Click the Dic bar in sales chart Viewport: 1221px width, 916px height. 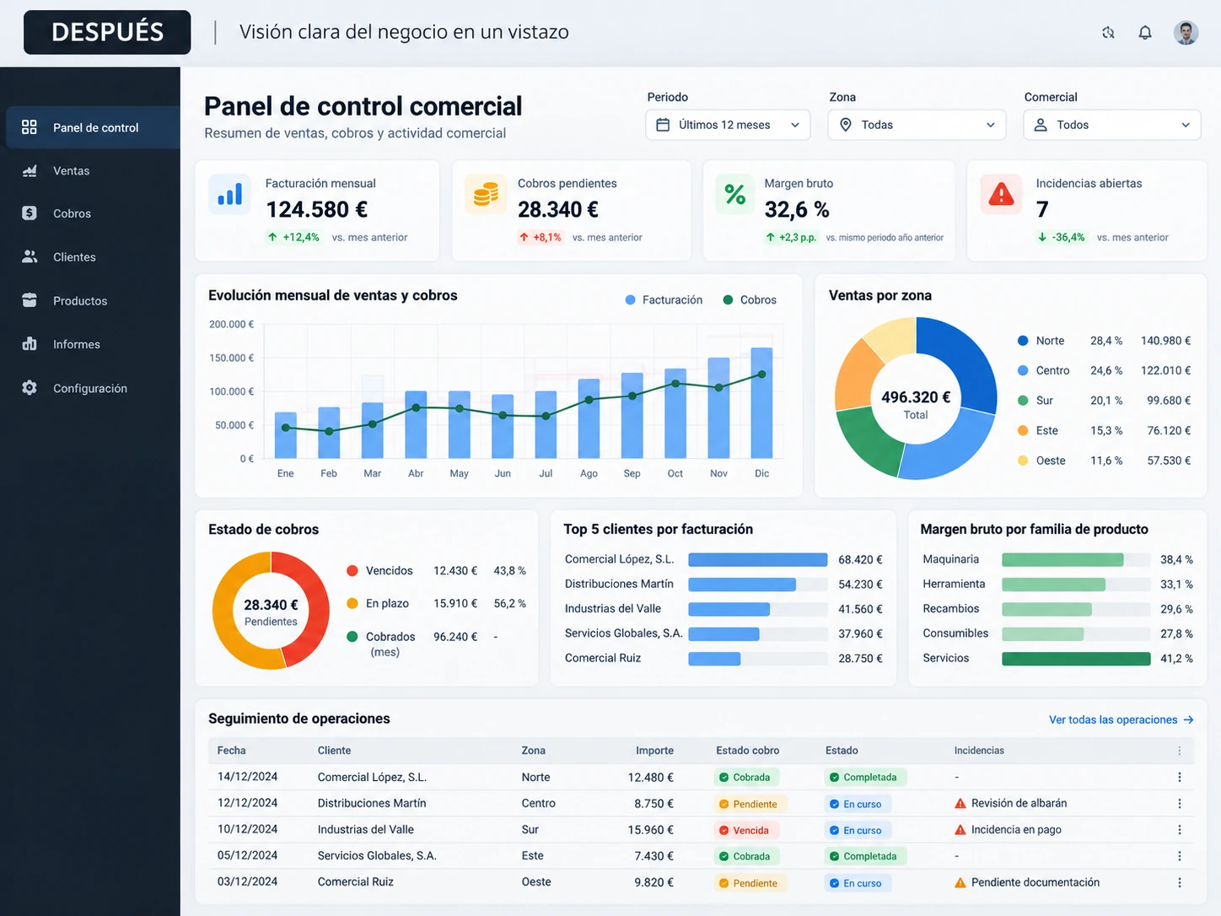(x=761, y=403)
